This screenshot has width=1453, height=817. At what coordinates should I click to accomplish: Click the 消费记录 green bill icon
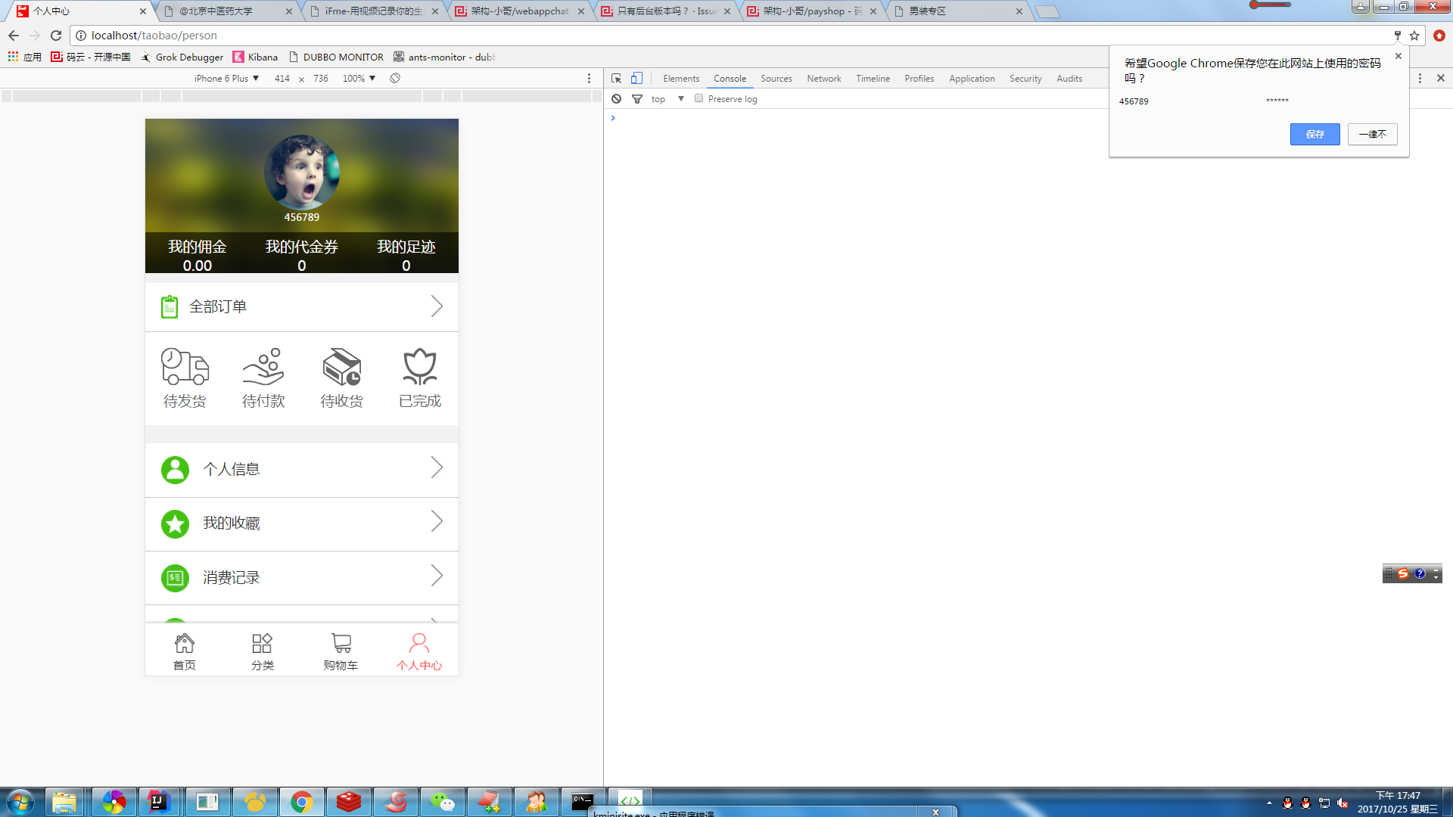point(175,578)
